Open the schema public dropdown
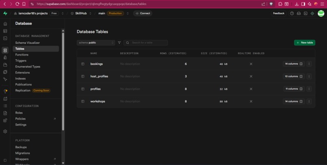 96,43
